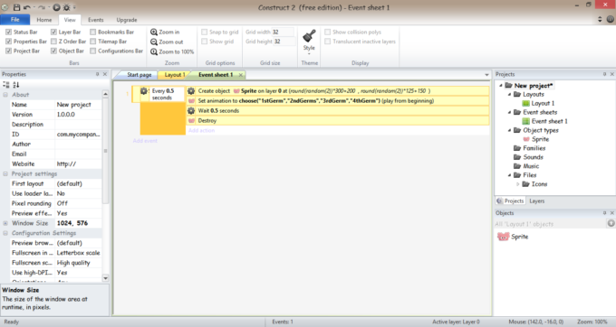Pin the Properties panel

[x=98, y=74]
